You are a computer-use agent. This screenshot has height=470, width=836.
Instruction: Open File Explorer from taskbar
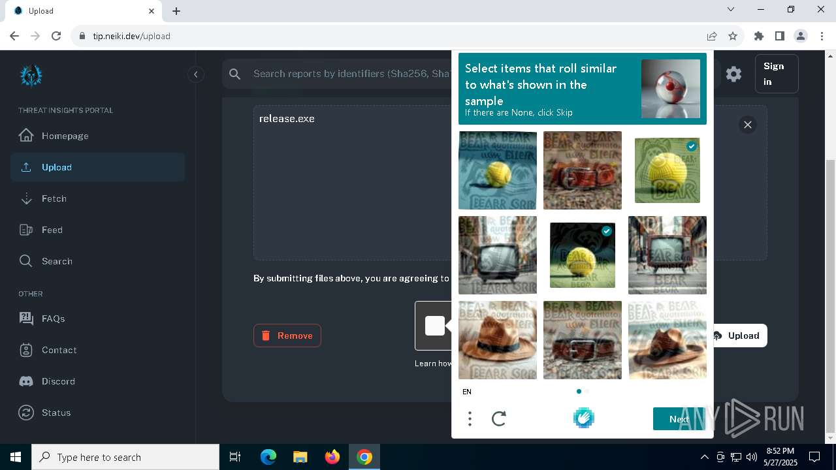click(300, 457)
